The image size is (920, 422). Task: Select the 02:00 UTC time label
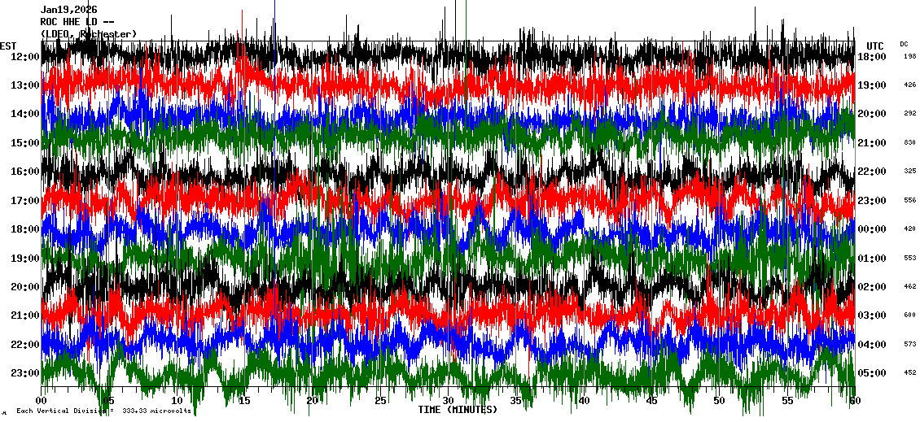(x=871, y=286)
